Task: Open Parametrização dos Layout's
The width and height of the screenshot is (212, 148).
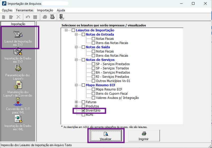Action: point(18,72)
